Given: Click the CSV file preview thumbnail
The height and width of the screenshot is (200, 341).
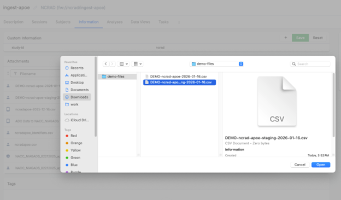Looking at the screenshot, I should coord(277,101).
